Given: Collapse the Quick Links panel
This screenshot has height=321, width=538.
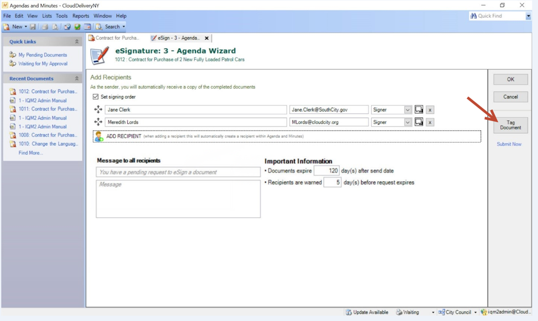Looking at the screenshot, I should click(77, 41).
